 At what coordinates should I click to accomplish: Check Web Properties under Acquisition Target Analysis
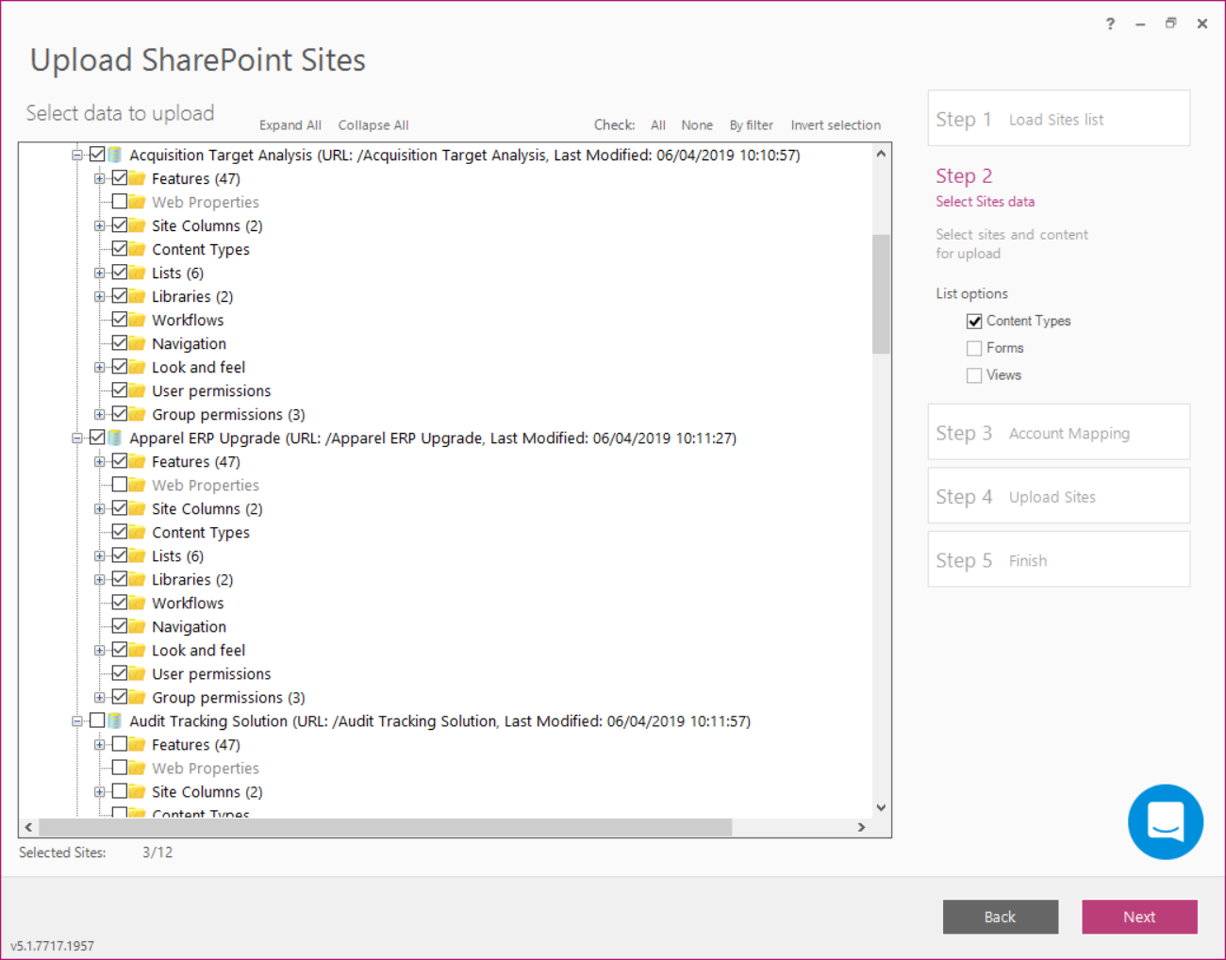120,202
